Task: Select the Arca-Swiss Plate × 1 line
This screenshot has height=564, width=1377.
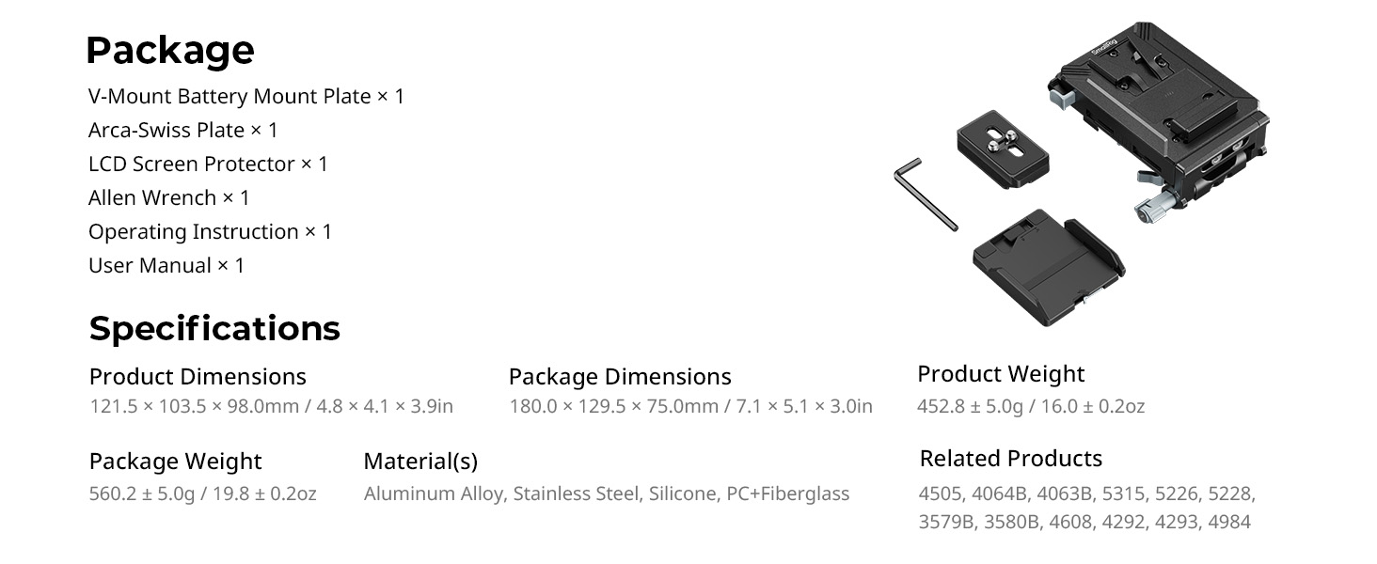Action: [x=183, y=130]
